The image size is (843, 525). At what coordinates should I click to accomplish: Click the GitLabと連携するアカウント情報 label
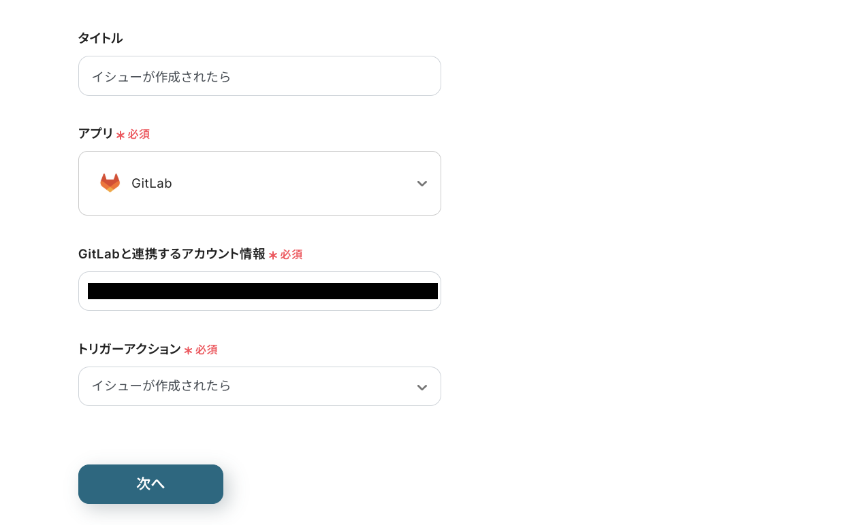click(x=172, y=254)
